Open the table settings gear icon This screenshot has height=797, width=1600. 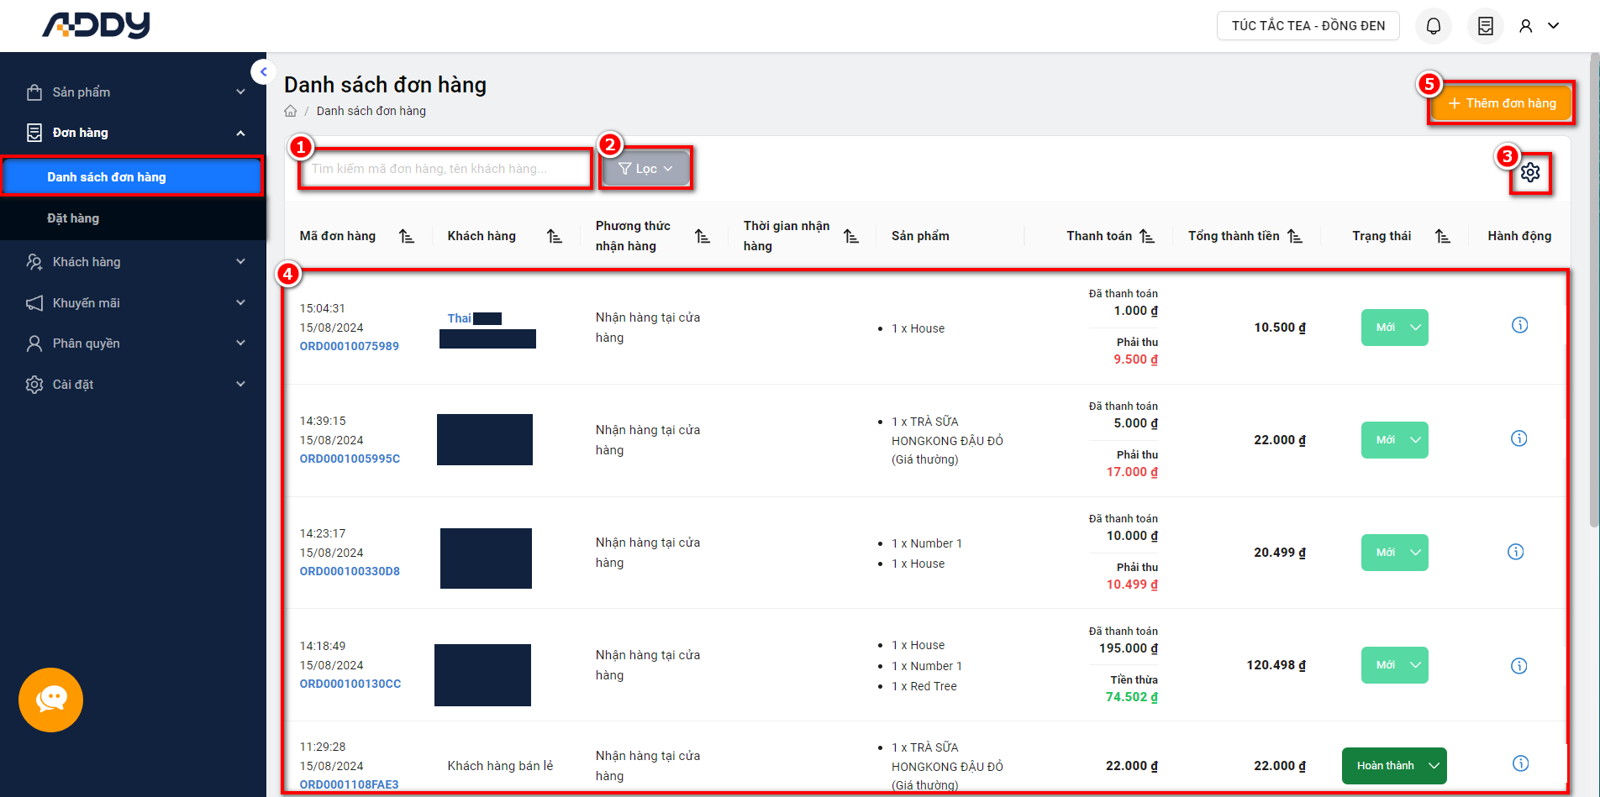pos(1529,172)
